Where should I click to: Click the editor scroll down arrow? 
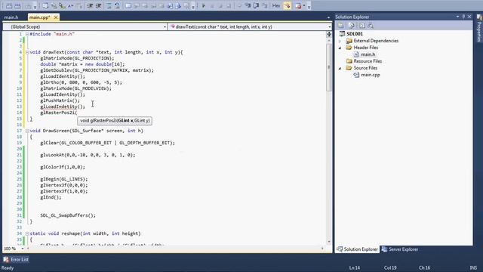click(329, 242)
